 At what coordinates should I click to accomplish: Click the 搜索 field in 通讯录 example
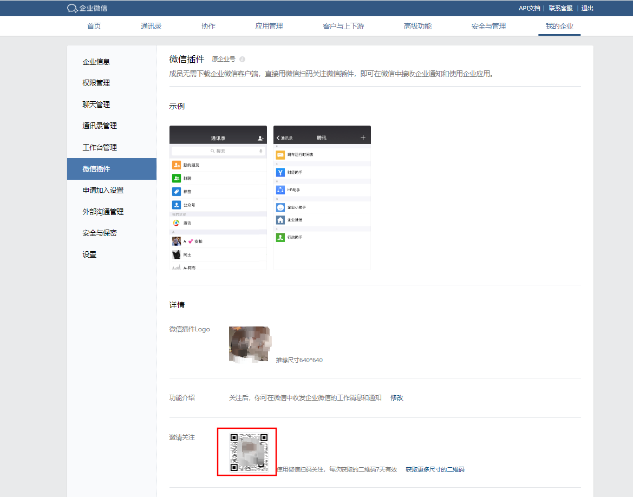218,151
